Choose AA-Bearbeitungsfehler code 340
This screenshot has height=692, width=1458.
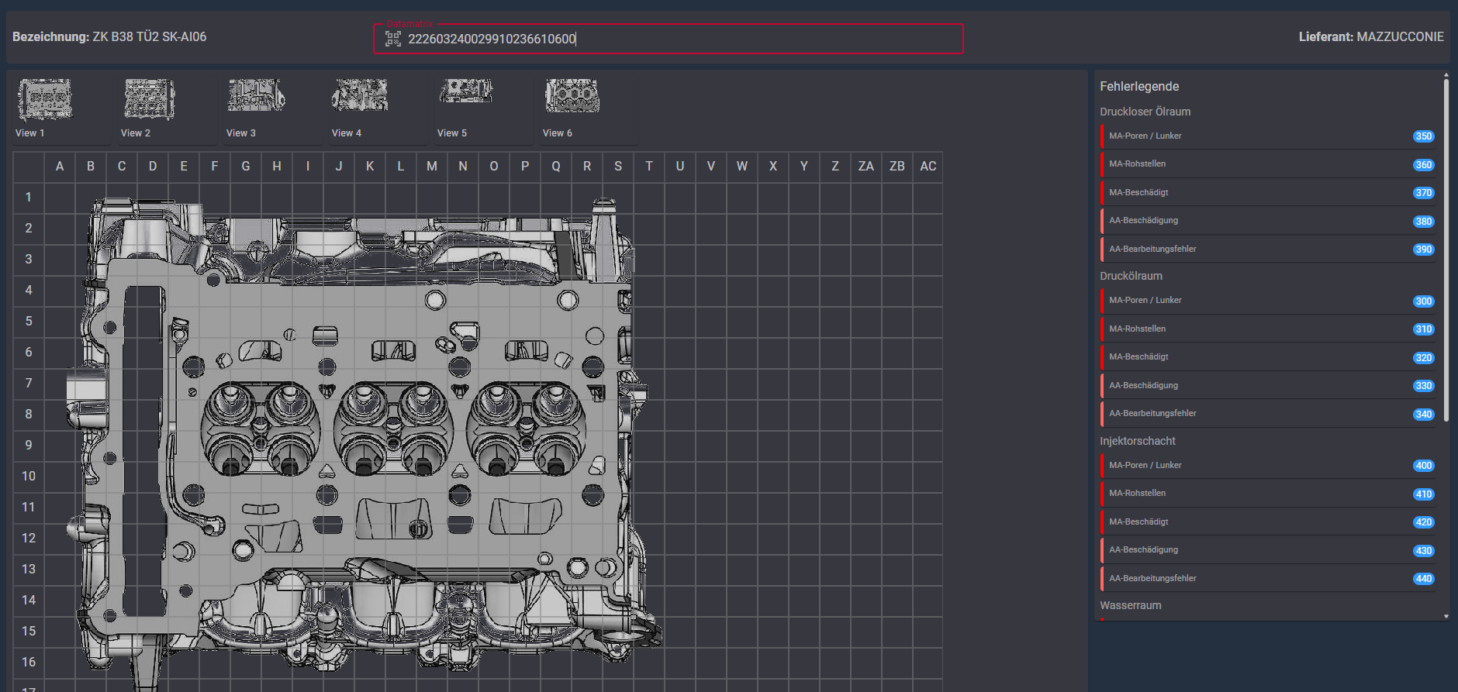[1268, 414]
